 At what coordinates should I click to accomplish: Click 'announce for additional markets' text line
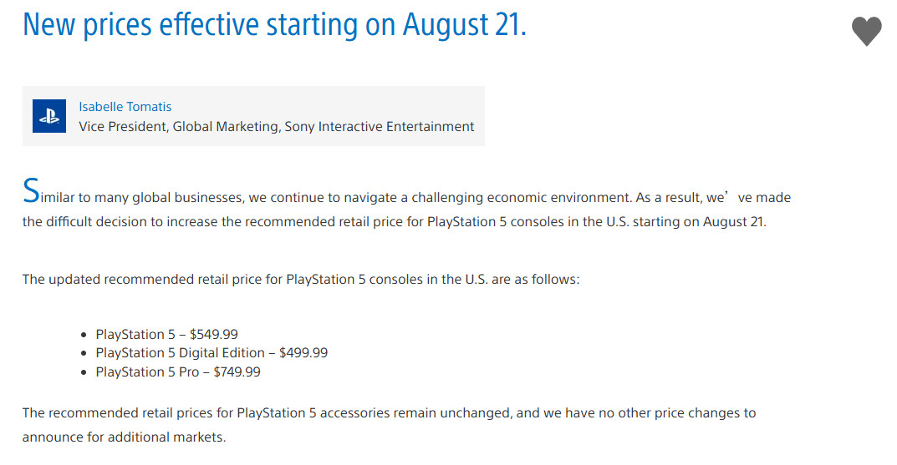[124, 437]
